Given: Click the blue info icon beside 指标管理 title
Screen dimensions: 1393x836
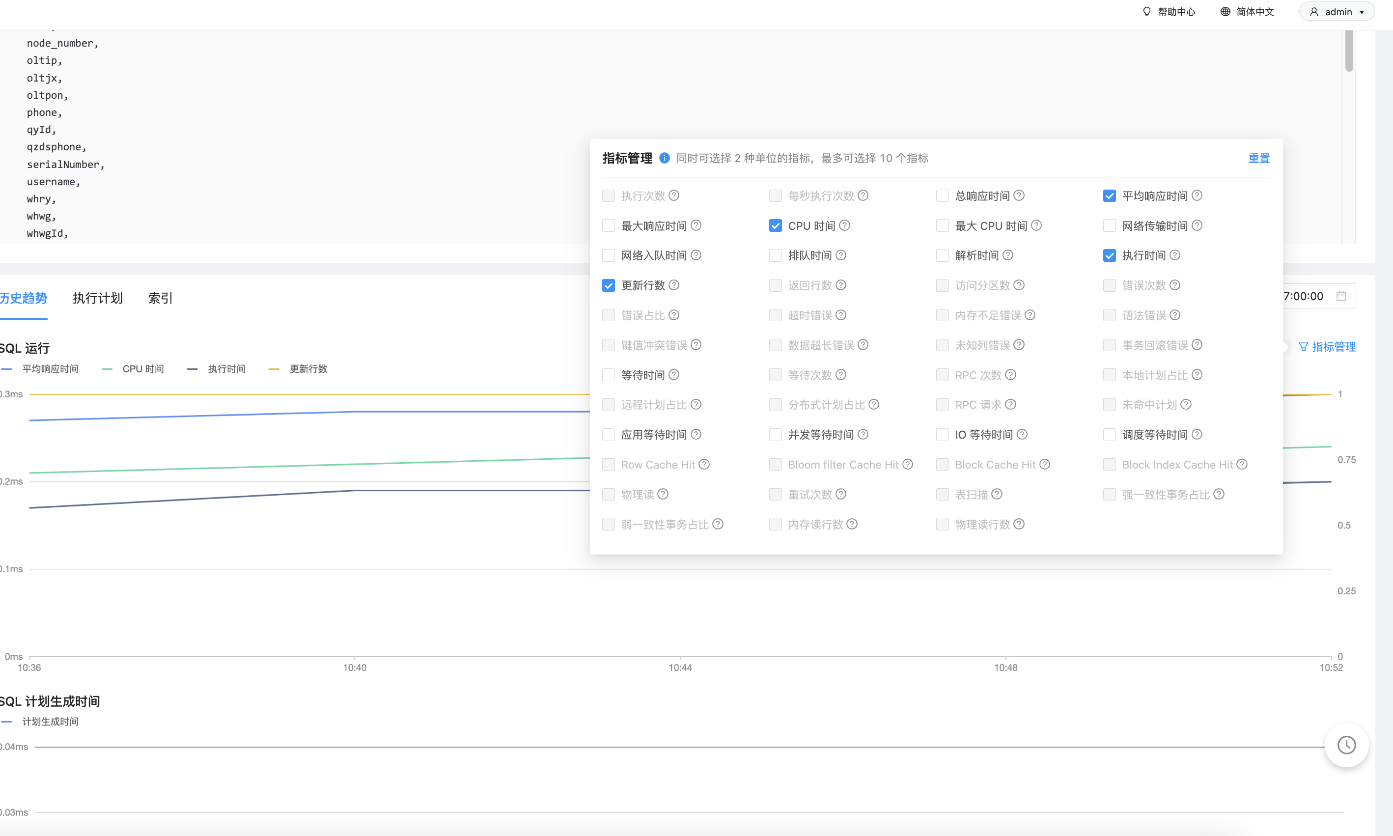Looking at the screenshot, I should point(665,158).
